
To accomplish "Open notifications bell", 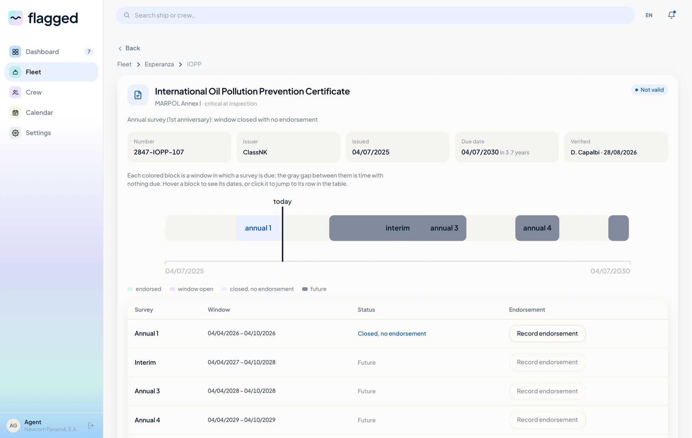I will pyautogui.click(x=671, y=15).
